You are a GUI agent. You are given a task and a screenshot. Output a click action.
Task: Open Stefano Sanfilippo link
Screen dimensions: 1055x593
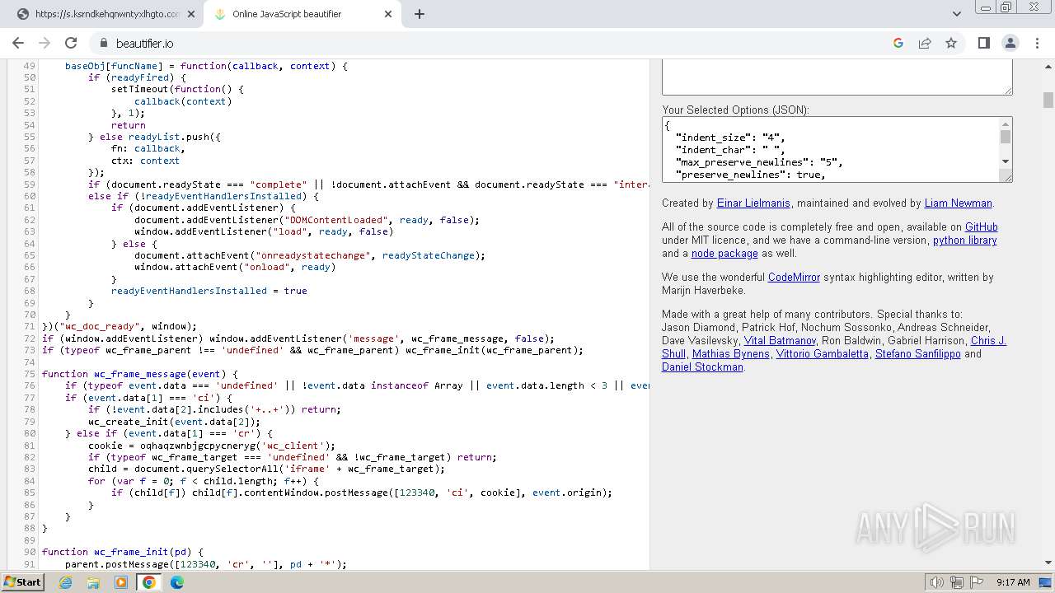(917, 353)
